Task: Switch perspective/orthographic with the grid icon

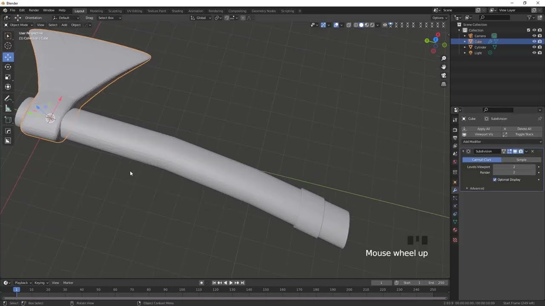Action: (x=444, y=84)
